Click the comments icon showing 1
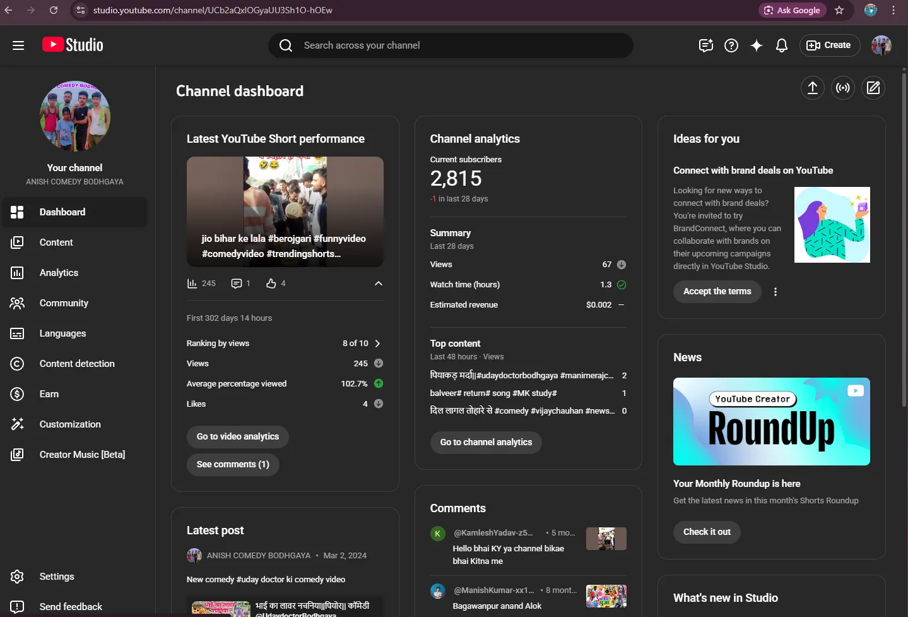The width and height of the screenshot is (908, 617). (x=237, y=284)
